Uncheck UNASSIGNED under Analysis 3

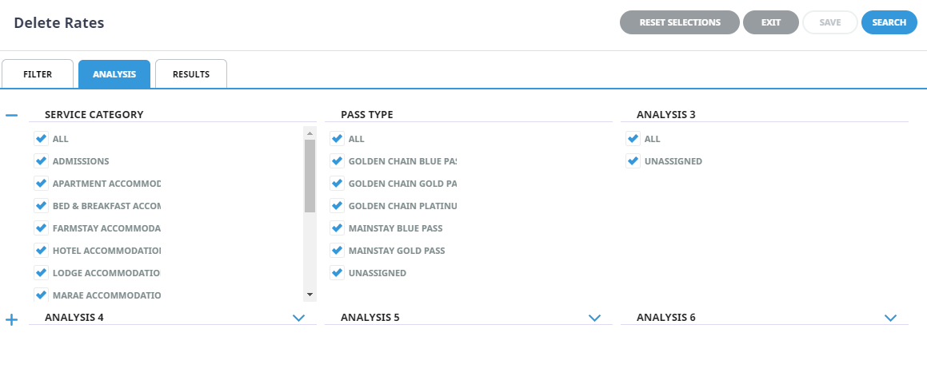[633, 161]
